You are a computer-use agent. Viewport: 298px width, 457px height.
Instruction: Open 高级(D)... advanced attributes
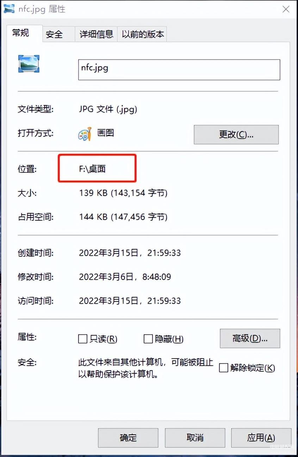click(250, 339)
